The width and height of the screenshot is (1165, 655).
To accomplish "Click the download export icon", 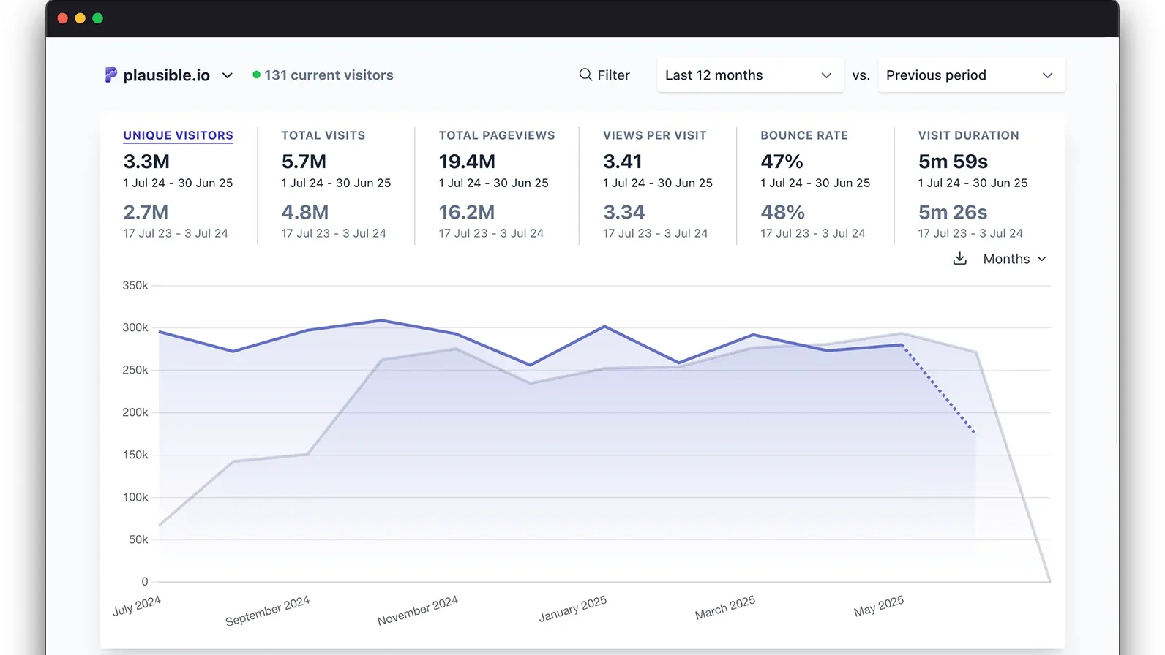I will click(x=959, y=259).
